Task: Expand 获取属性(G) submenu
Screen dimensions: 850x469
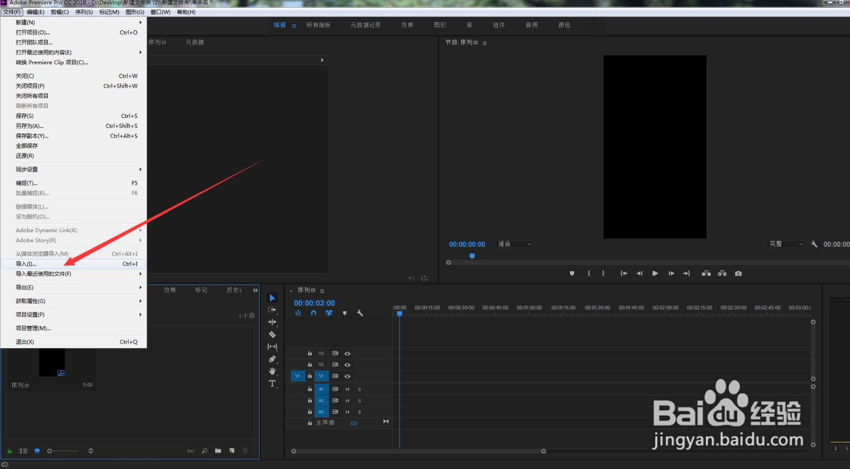Action: [74, 301]
